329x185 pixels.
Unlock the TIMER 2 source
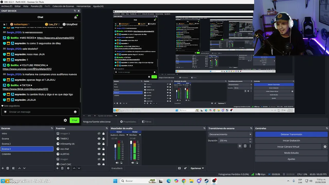(103, 139)
